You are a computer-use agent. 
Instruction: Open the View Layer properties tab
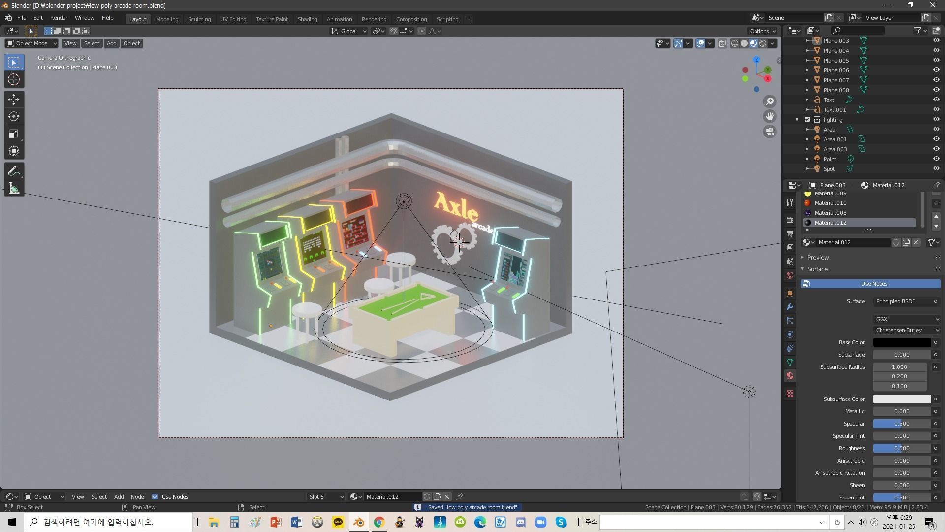coord(790,247)
